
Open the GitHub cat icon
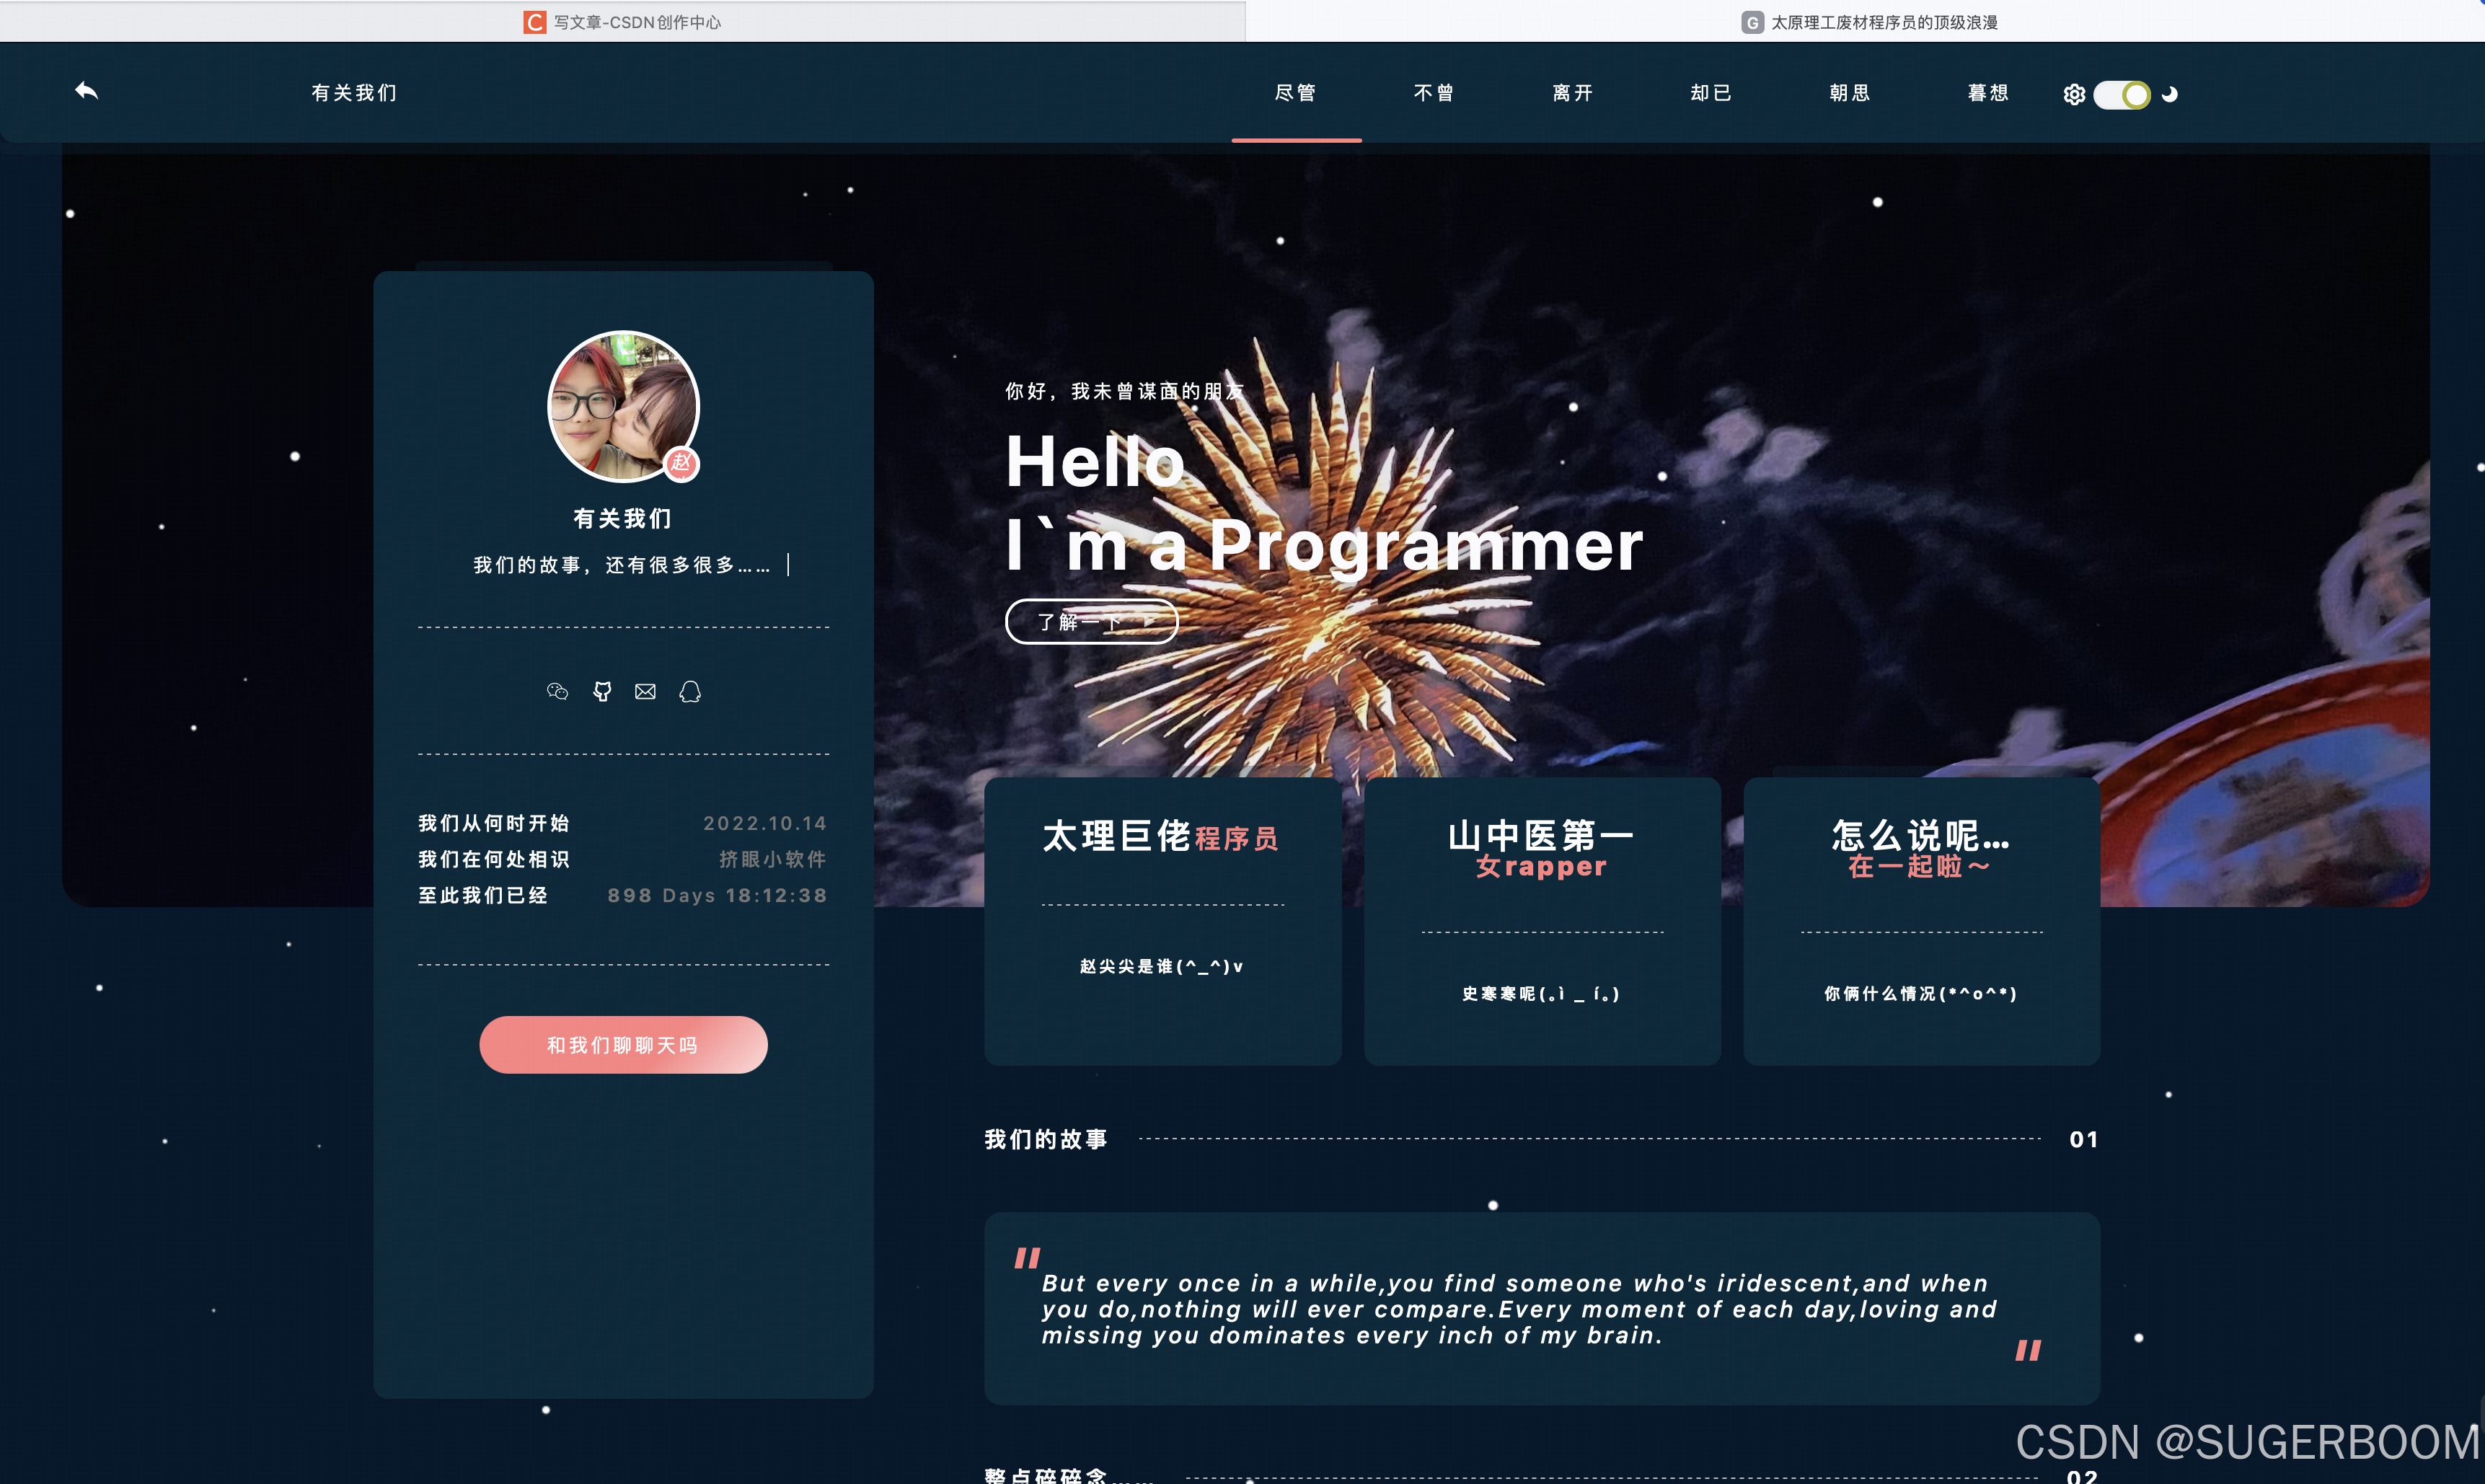coord(602,691)
